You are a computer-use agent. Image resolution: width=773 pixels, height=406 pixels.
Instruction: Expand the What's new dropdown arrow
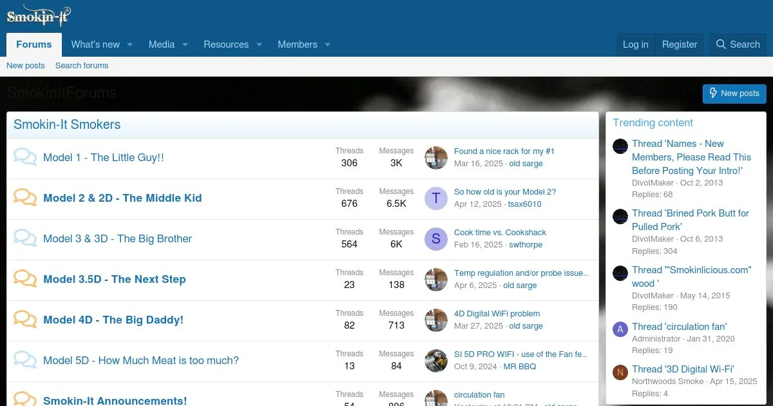pyautogui.click(x=129, y=44)
